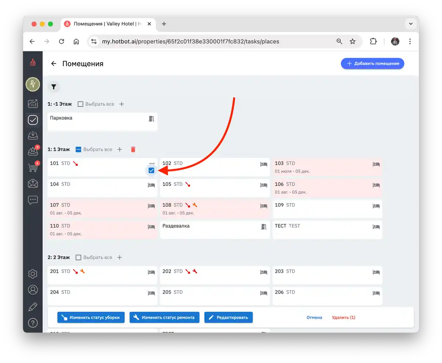Toggle Выбрать все for 1 Этаж
Image resolution: width=442 pixels, height=363 pixels.
click(79, 149)
